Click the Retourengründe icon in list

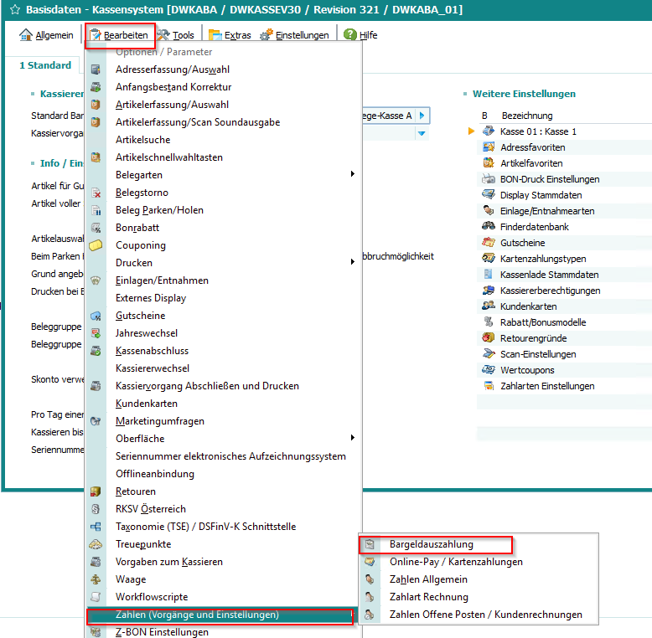(x=489, y=338)
